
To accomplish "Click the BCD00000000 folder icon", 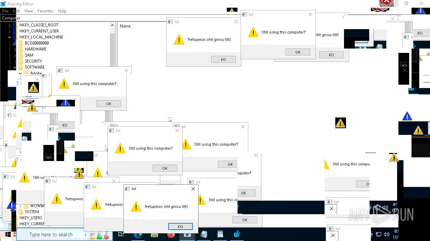I will click(20, 43).
